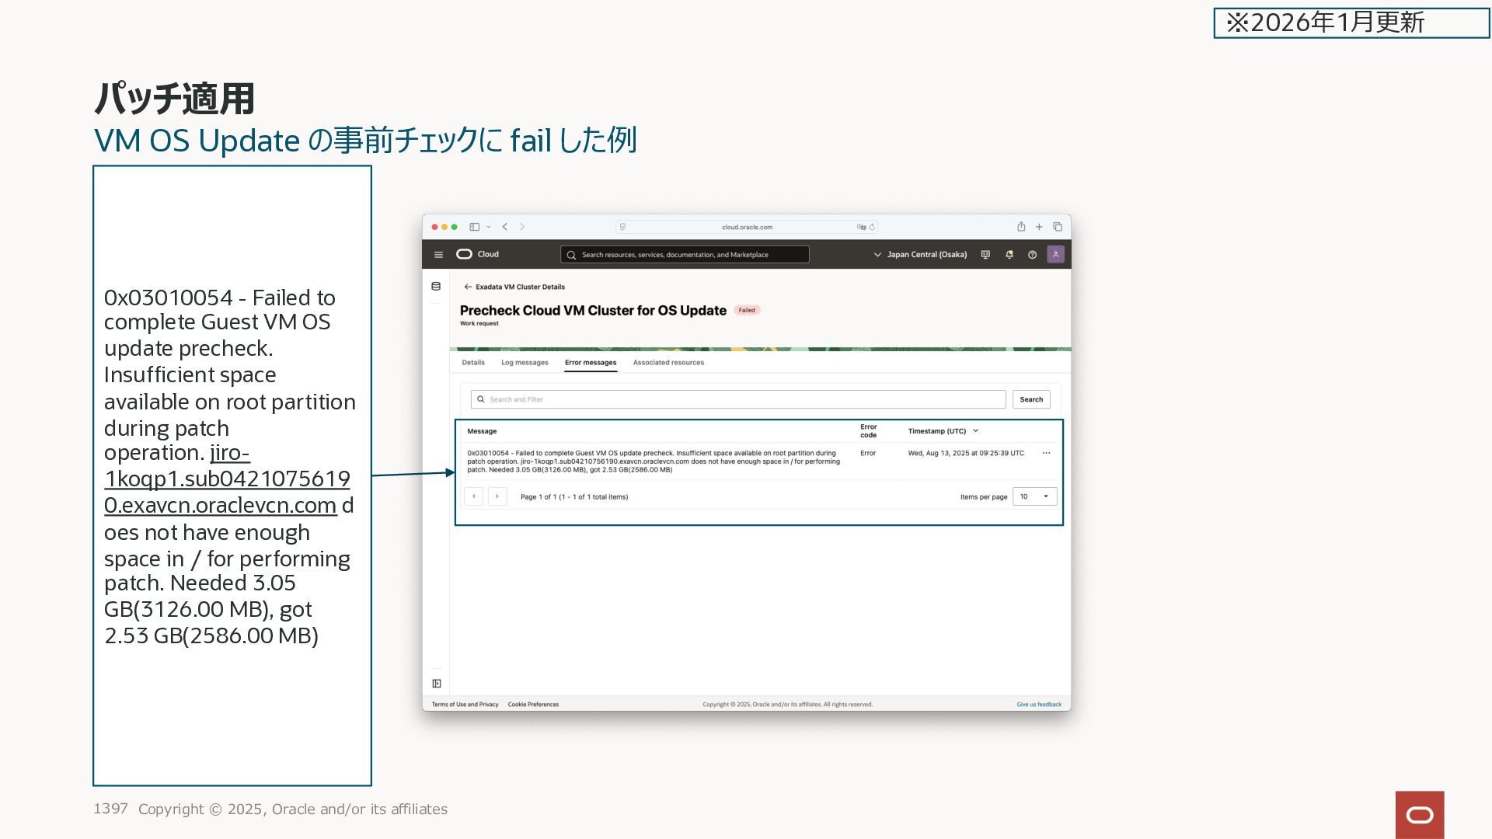The width and height of the screenshot is (1492, 839).
Task: Open the help question mark icon
Action: 1032,255
